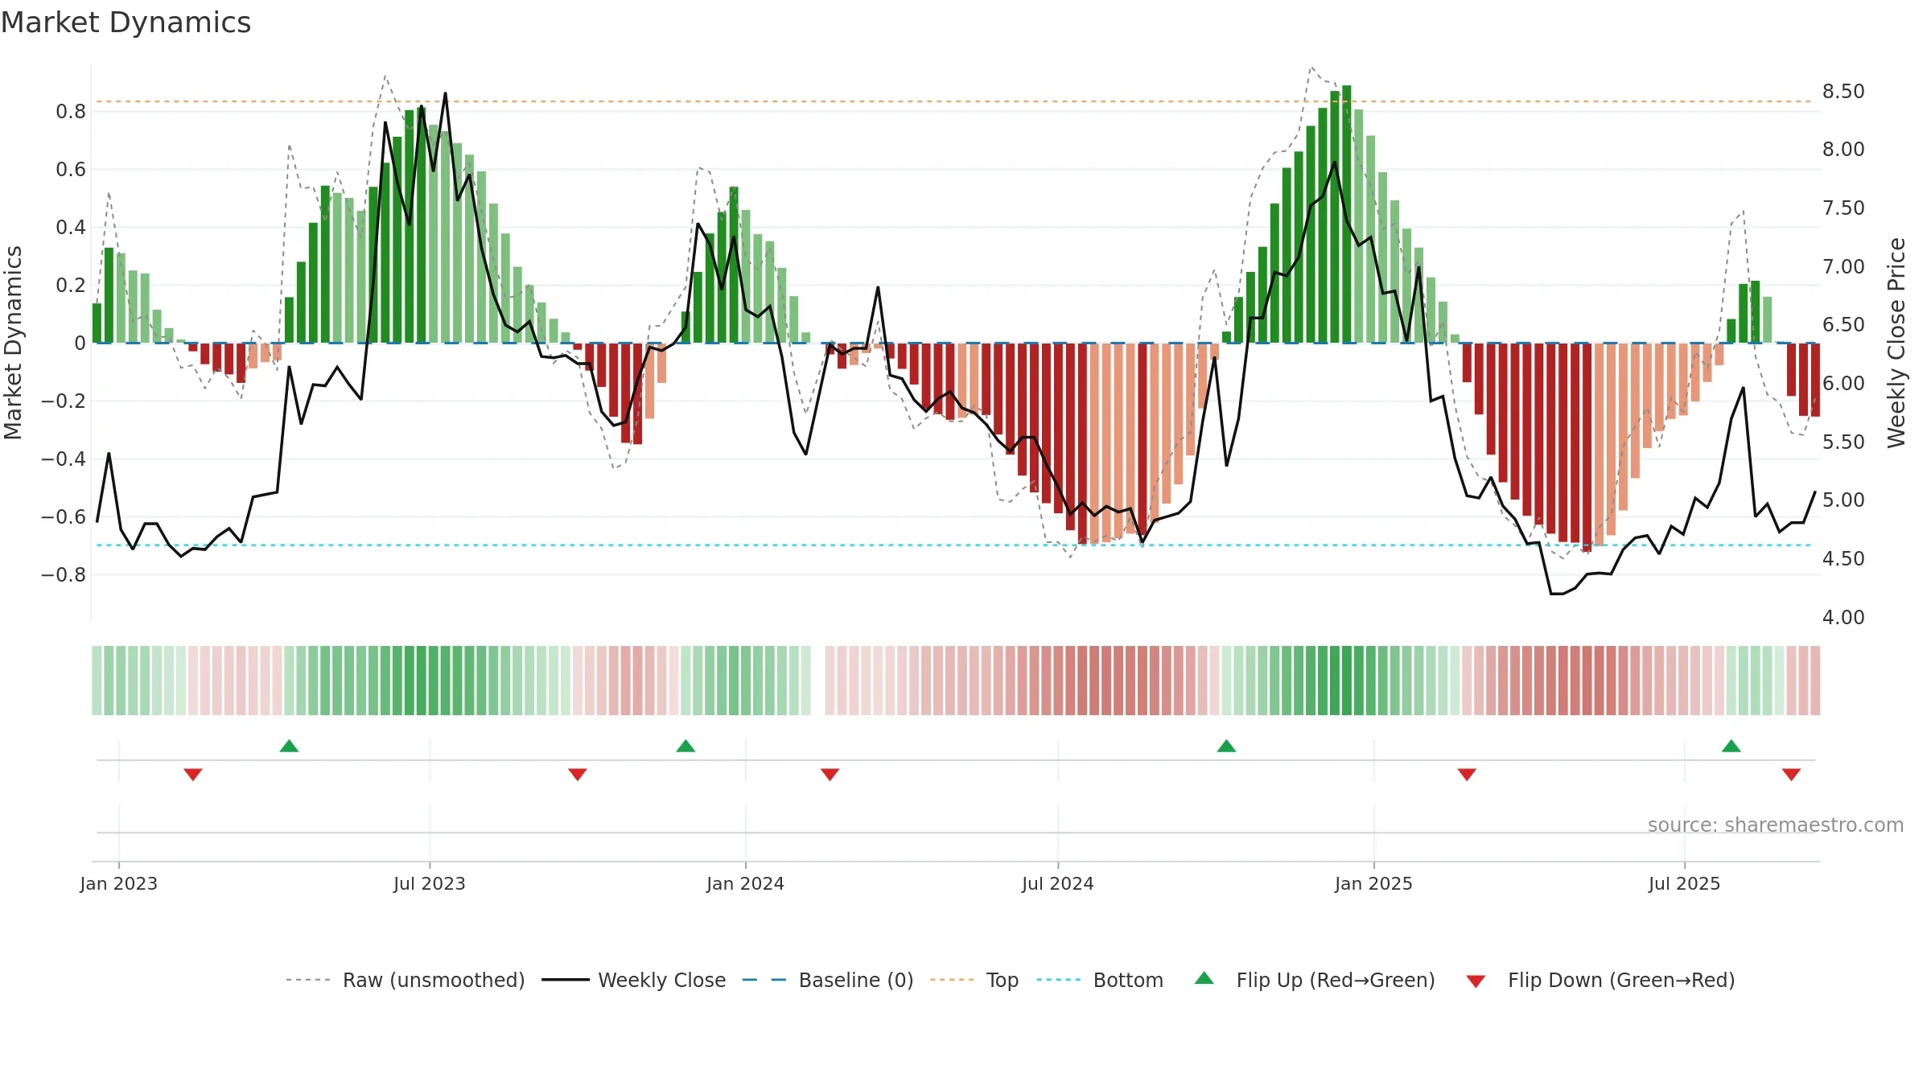
Task: Click the 0.6 tick on the left axis
Action: [71, 170]
